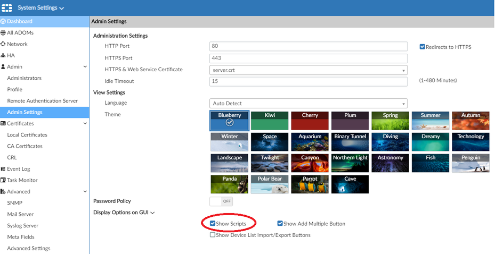
Task: Click the Advanced section icon
Action: pos(3,191)
